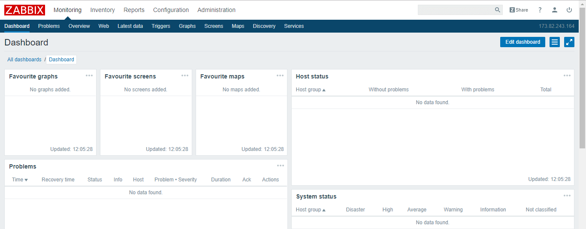Click the 'No screens added.' text
The width and height of the screenshot is (586, 229).
pyautogui.click(x=146, y=90)
